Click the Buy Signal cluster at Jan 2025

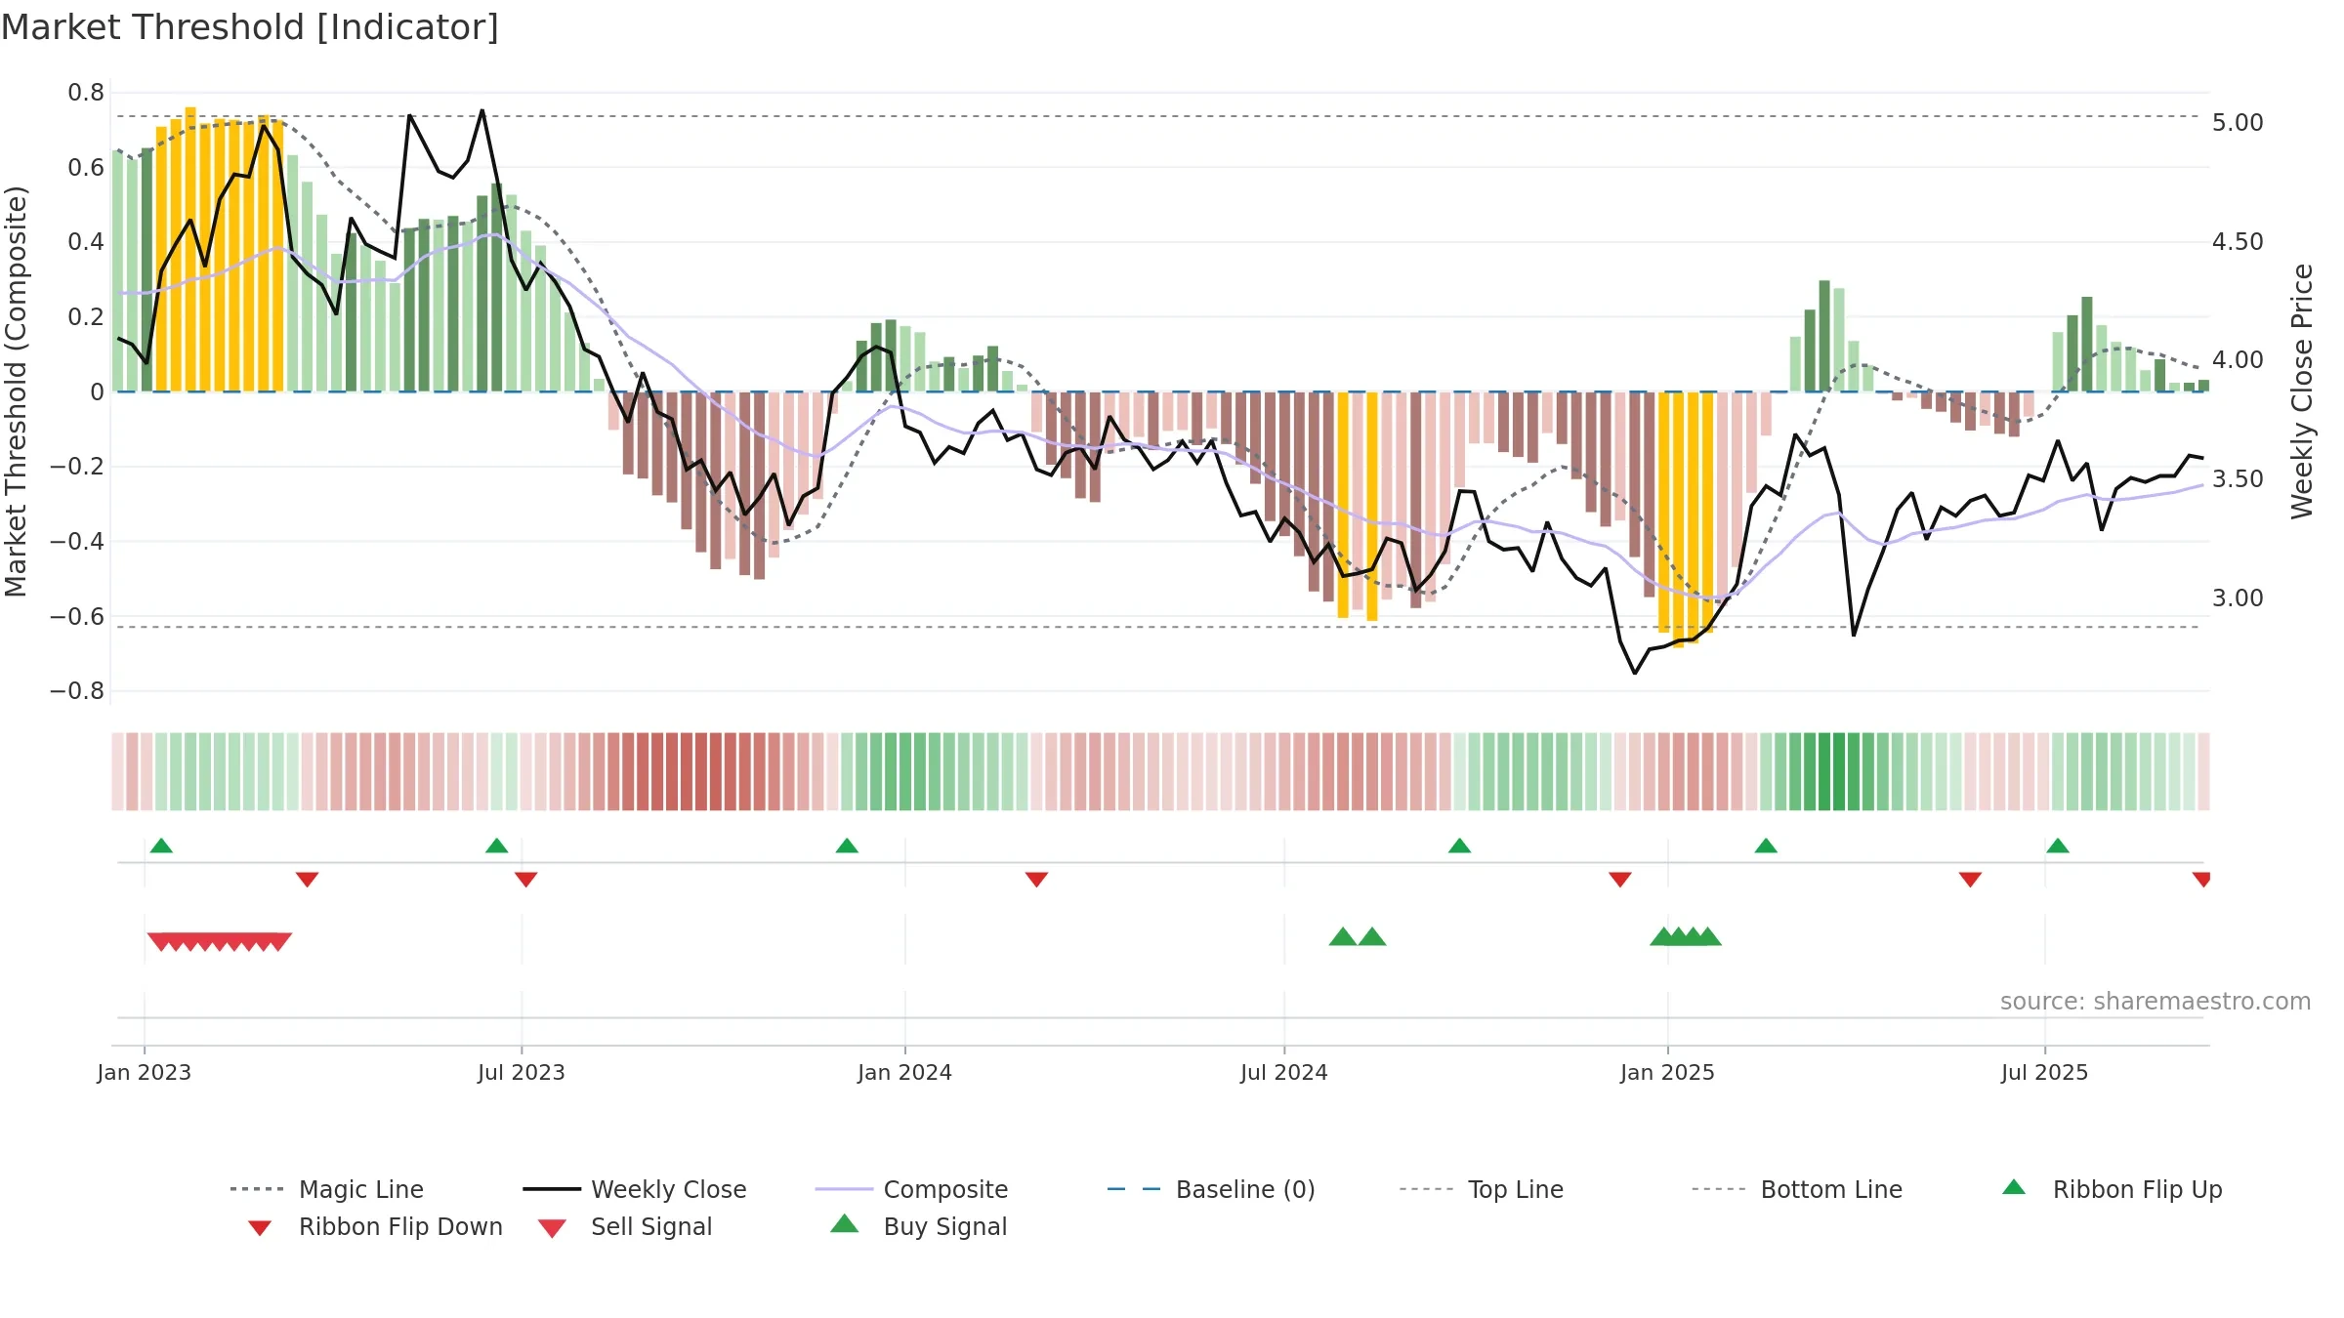[x=1686, y=937]
